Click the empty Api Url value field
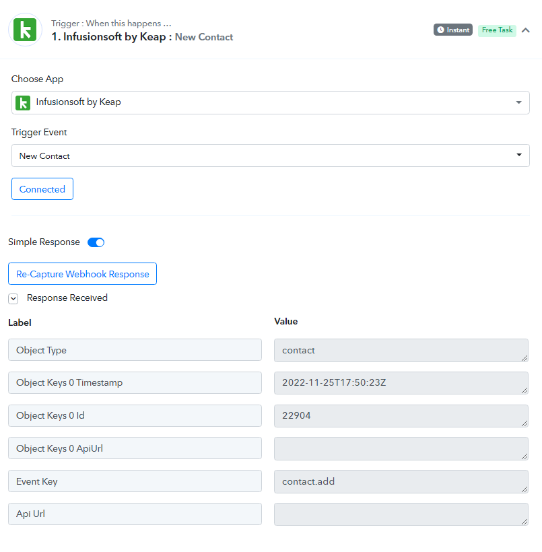Image resolution: width=542 pixels, height=552 pixels. [x=401, y=514]
